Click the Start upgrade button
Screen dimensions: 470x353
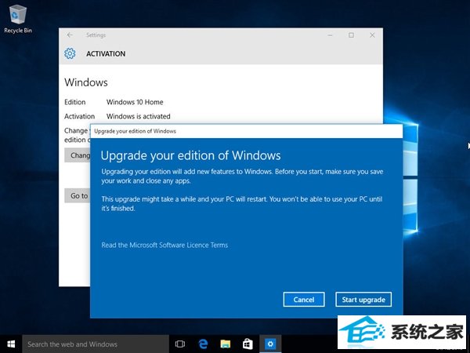click(x=363, y=300)
